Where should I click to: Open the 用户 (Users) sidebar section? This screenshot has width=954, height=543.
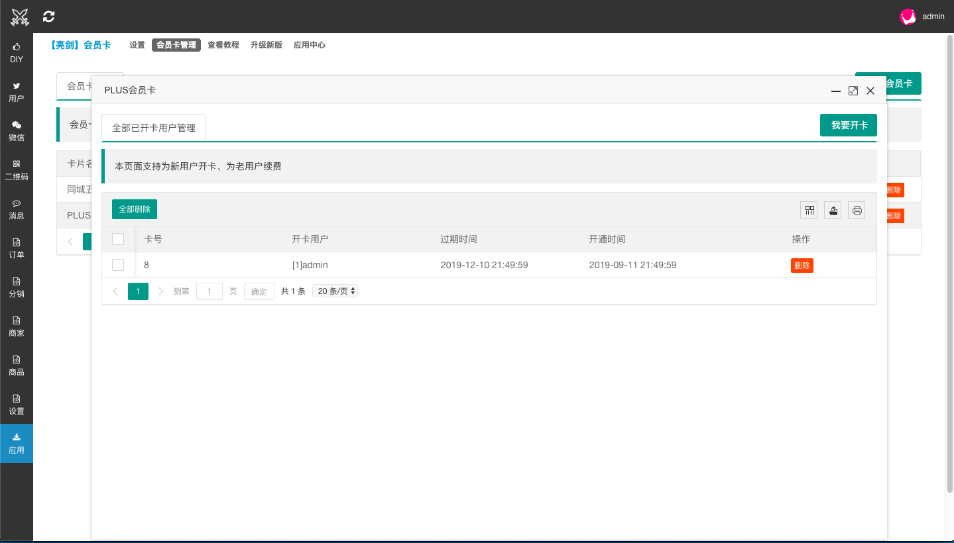coord(16,91)
